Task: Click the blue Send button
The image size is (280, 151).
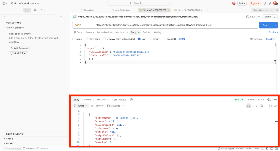Action: [x=266, y=25]
